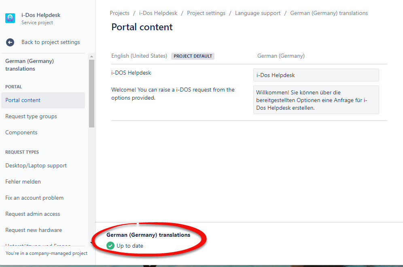
Task: Select Components in the sidebar
Action: pyautogui.click(x=21, y=132)
